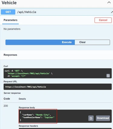
Task: Open the Parameters tab
Action: tap(11, 20)
